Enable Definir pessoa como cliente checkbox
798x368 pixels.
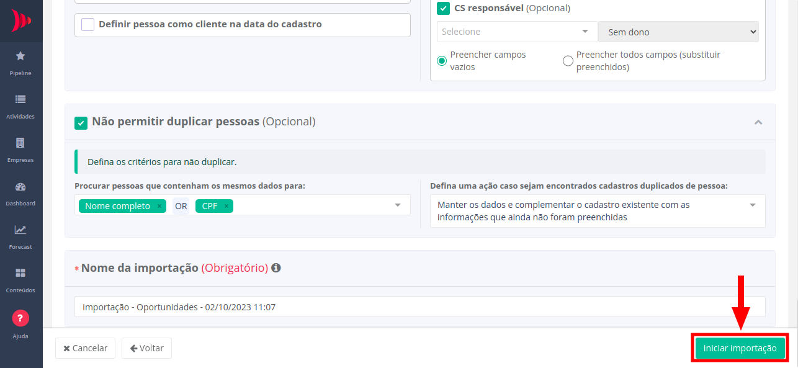(x=88, y=25)
